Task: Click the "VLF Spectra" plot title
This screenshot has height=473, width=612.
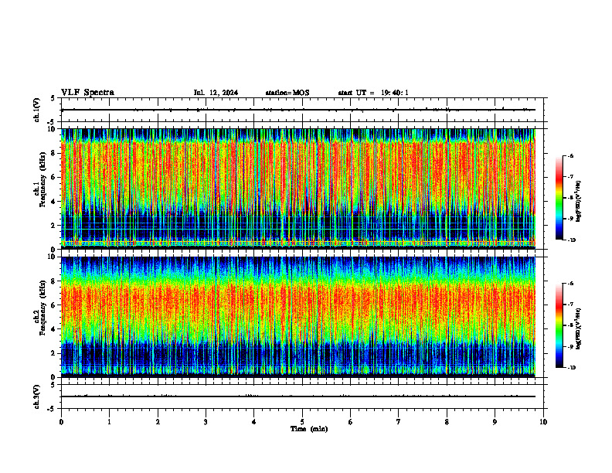Action: coord(87,92)
